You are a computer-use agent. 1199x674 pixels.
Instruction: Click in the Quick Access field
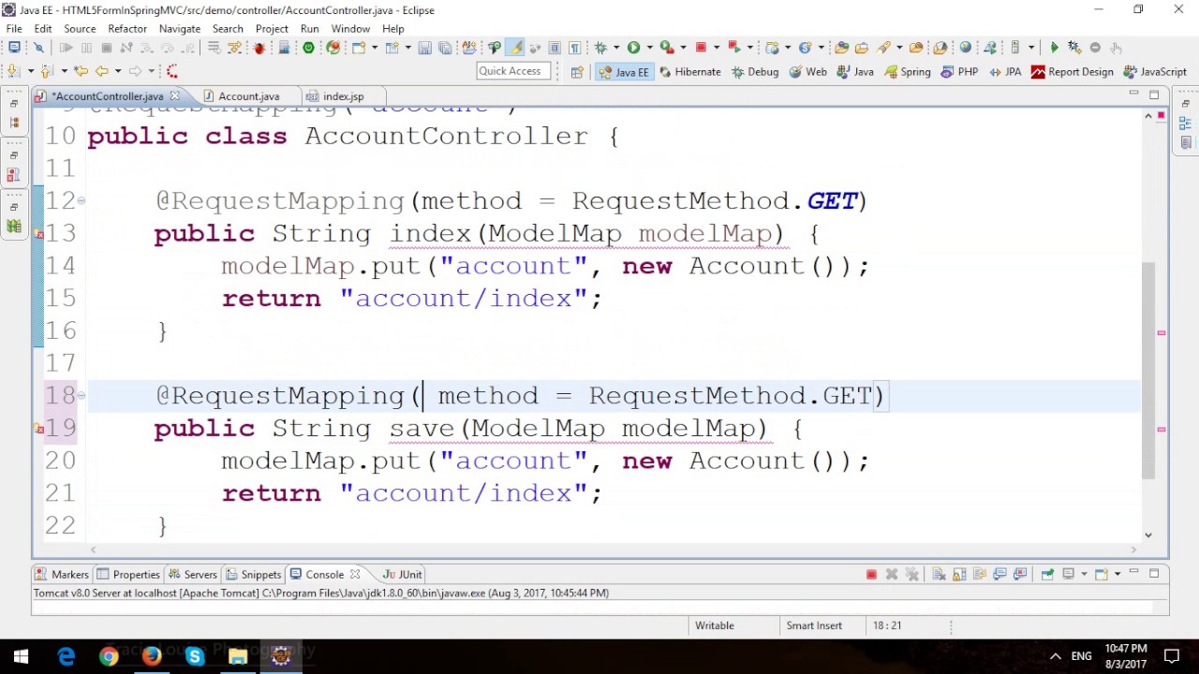pos(513,71)
